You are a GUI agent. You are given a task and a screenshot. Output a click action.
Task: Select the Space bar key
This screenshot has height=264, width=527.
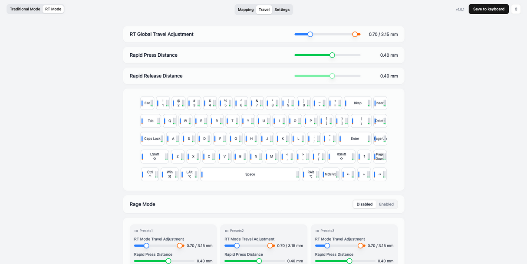coord(250,174)
